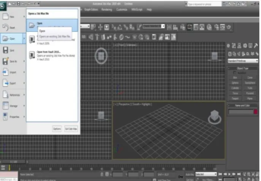Toggle the Spinner Snap button
Image resolution: width=261 pixels, height=181 pixels.
(x=132, y=27)
